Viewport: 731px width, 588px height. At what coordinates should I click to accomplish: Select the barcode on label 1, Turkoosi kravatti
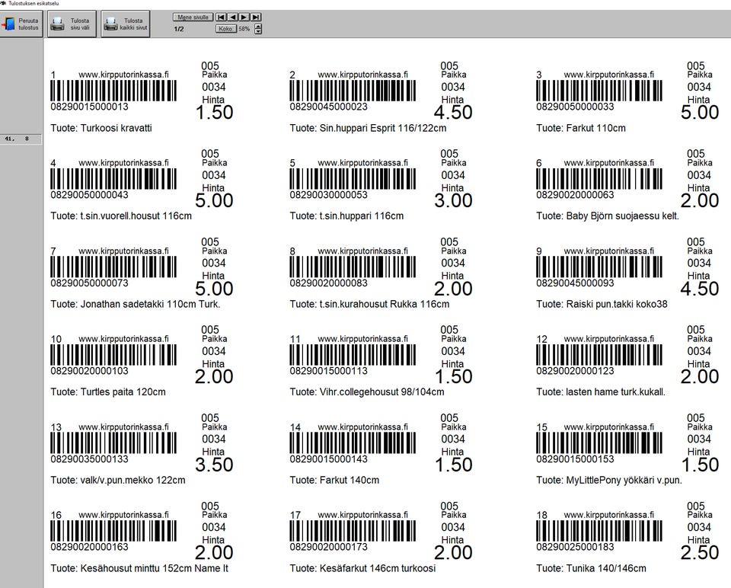tap(113, 91)
